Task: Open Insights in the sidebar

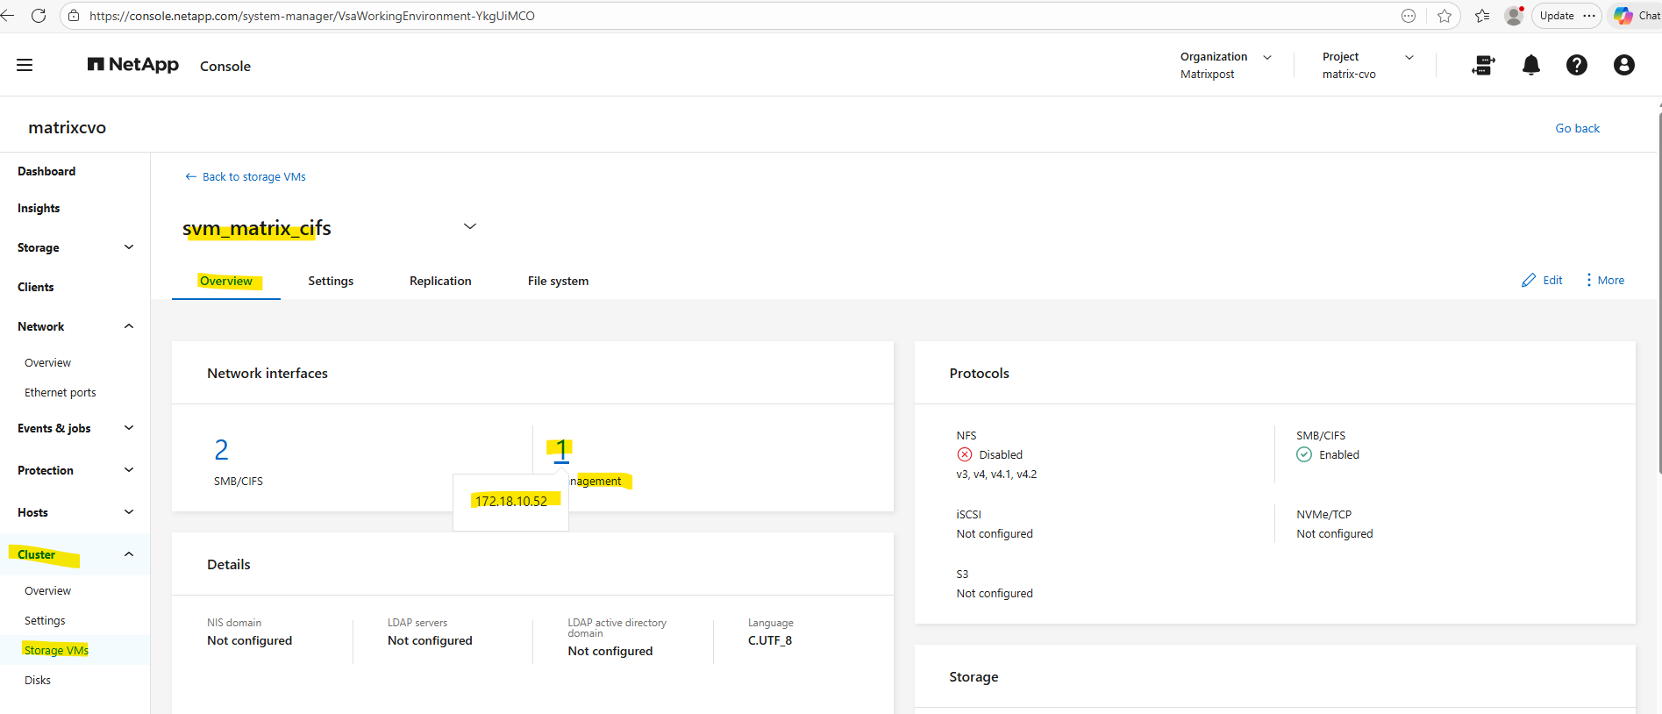Action: (39, 208)
